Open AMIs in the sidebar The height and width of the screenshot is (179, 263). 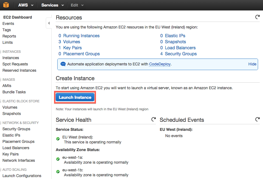coord(7,86)
